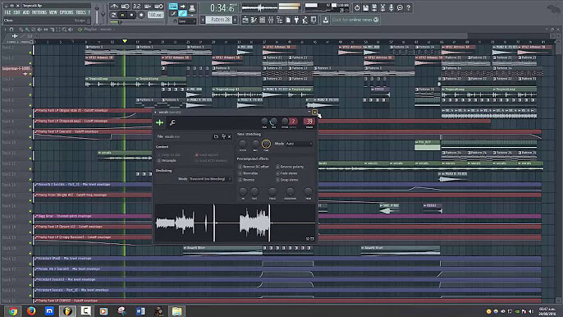The image size is (563, 317).
Task: Open Declicking Mode Transient dropdown
Action: click(210, 179)
